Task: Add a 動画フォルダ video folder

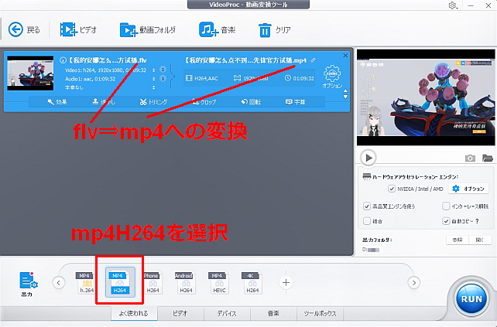Action: tap(148, 29)
